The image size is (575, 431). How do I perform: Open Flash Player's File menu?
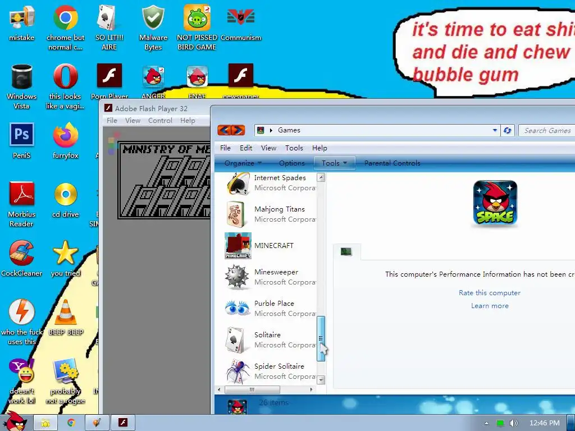112,121
